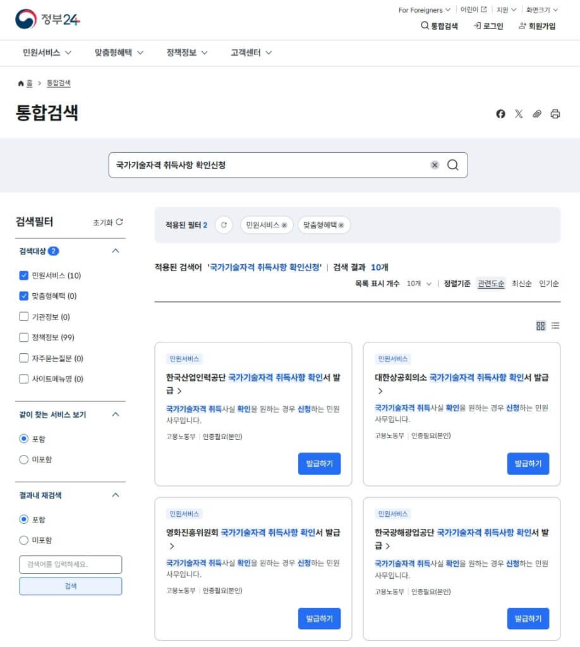The width and height of the screenshot is (580, 647).
Task: Sort results by 관련도순
Action: (491, 284)
